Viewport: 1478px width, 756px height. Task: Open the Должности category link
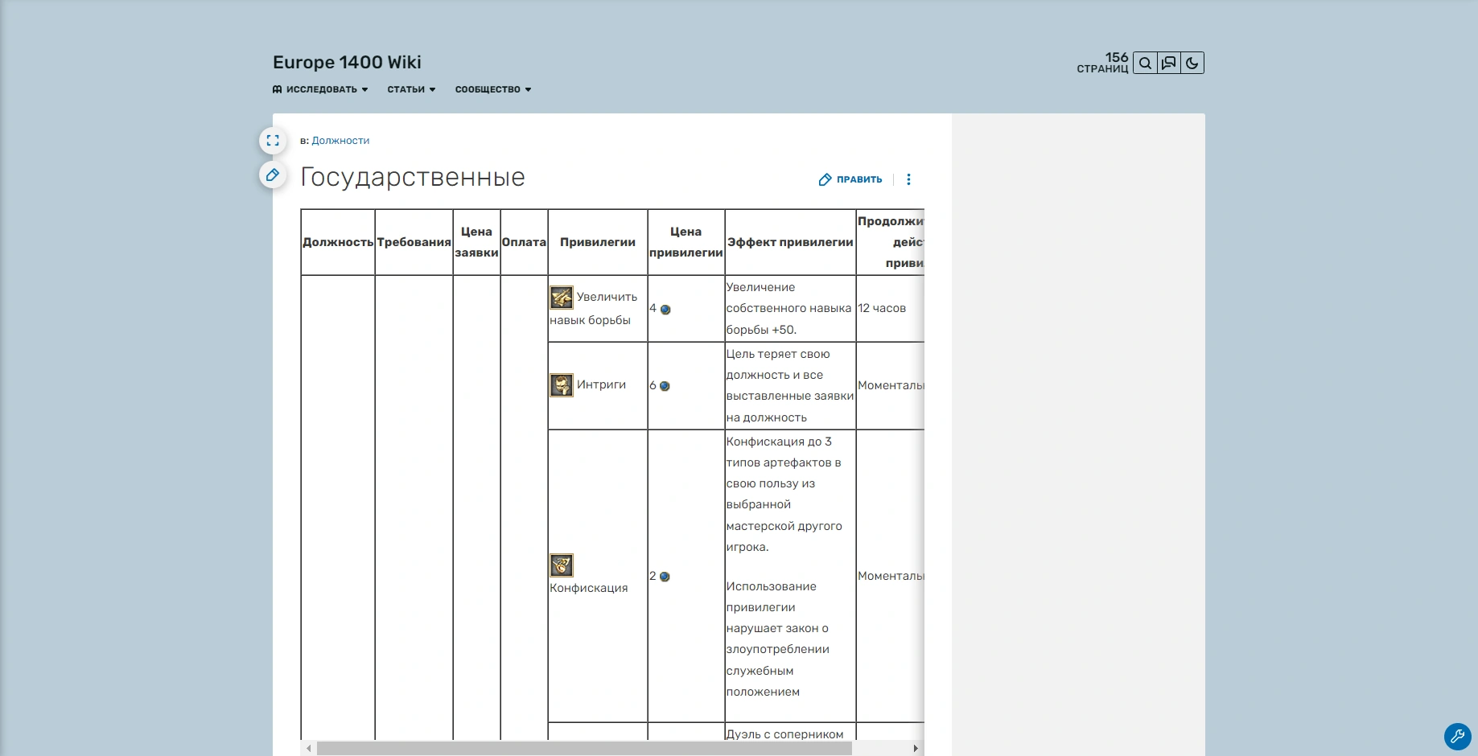pos(340,141)
